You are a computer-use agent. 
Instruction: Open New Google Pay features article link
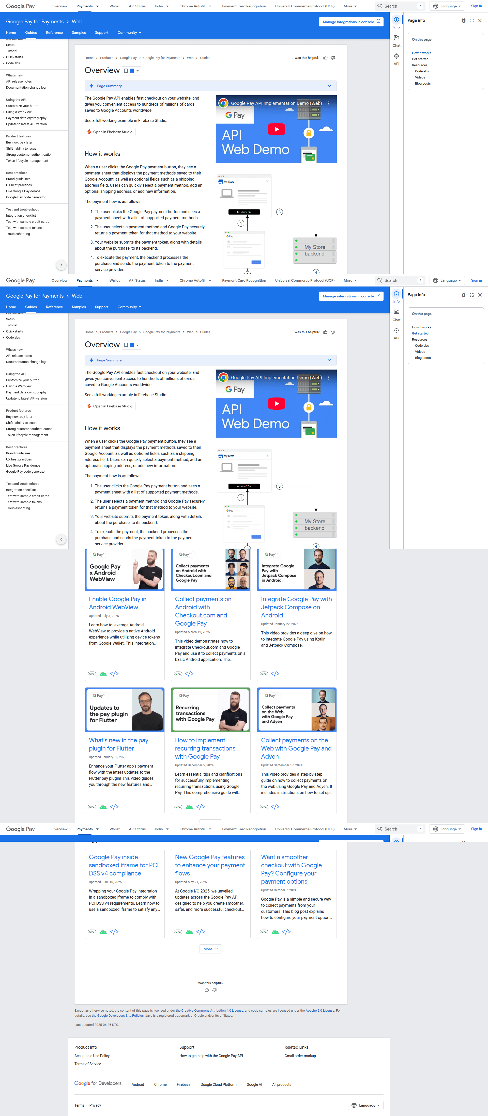tap(210, 865)
